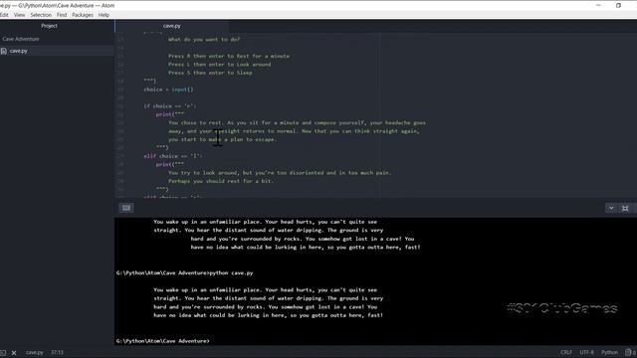The width and height of the screenshot is (637, 358).
Task: Change the Python grammar selector
Action: 609,352
